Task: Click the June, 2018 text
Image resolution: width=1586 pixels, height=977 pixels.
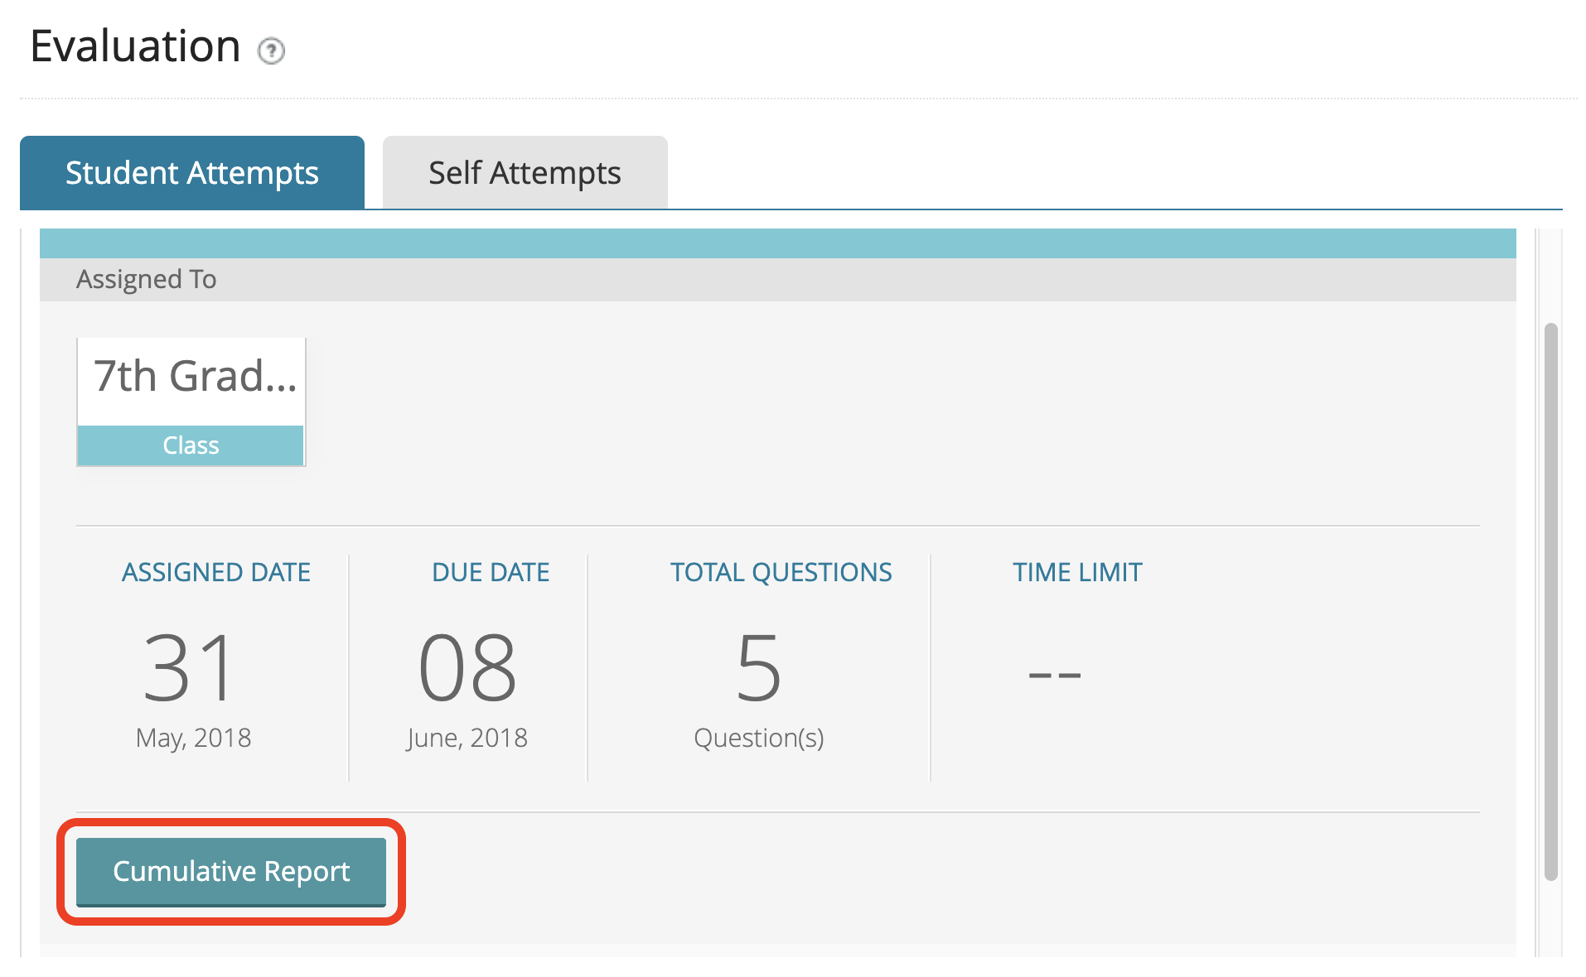Action: click(467, 738)
